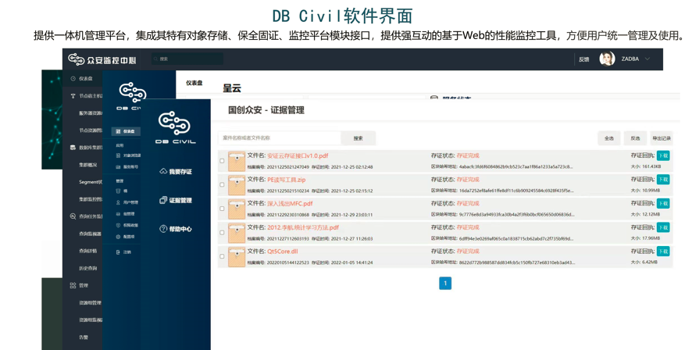Click 下载 for Qt5Core.dll
The width and height of the screenshot is (685, 350).
click(663, 252)
